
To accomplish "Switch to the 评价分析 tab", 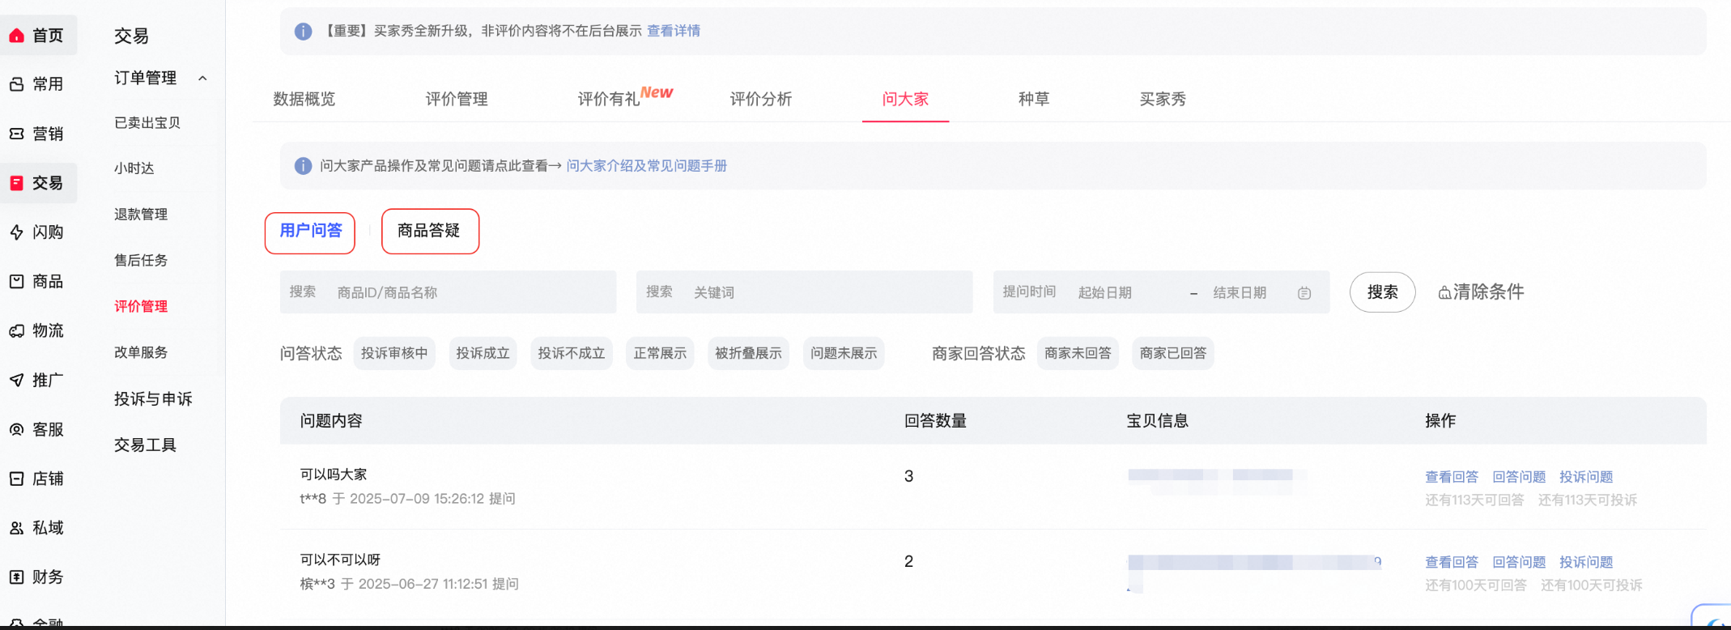I will point(761,99).
